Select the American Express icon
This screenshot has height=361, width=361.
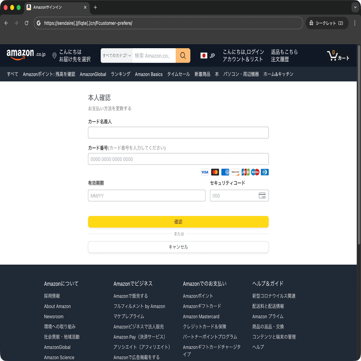[x=225, y=172]
